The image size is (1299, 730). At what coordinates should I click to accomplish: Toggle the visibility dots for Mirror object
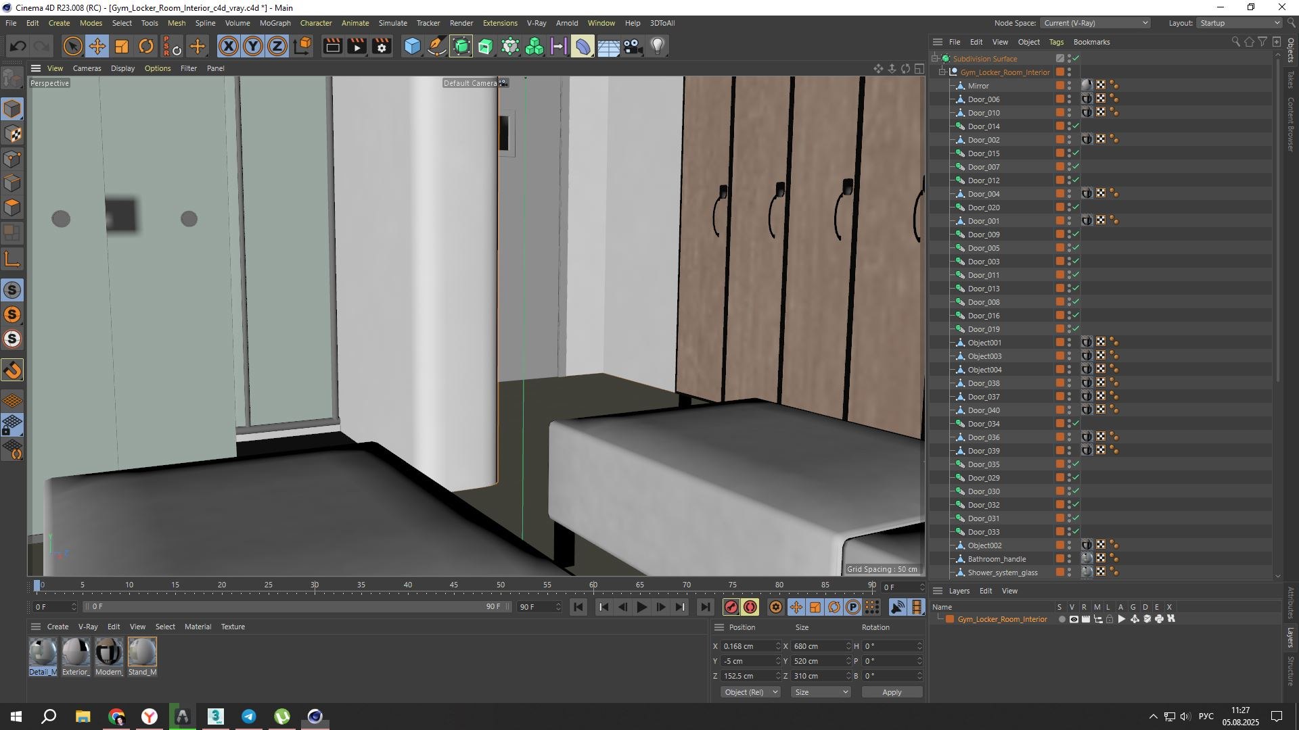[1069, 86]
